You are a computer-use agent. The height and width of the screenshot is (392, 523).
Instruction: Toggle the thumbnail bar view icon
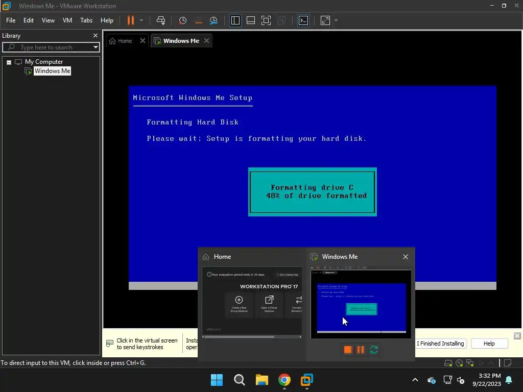(250, 20)
